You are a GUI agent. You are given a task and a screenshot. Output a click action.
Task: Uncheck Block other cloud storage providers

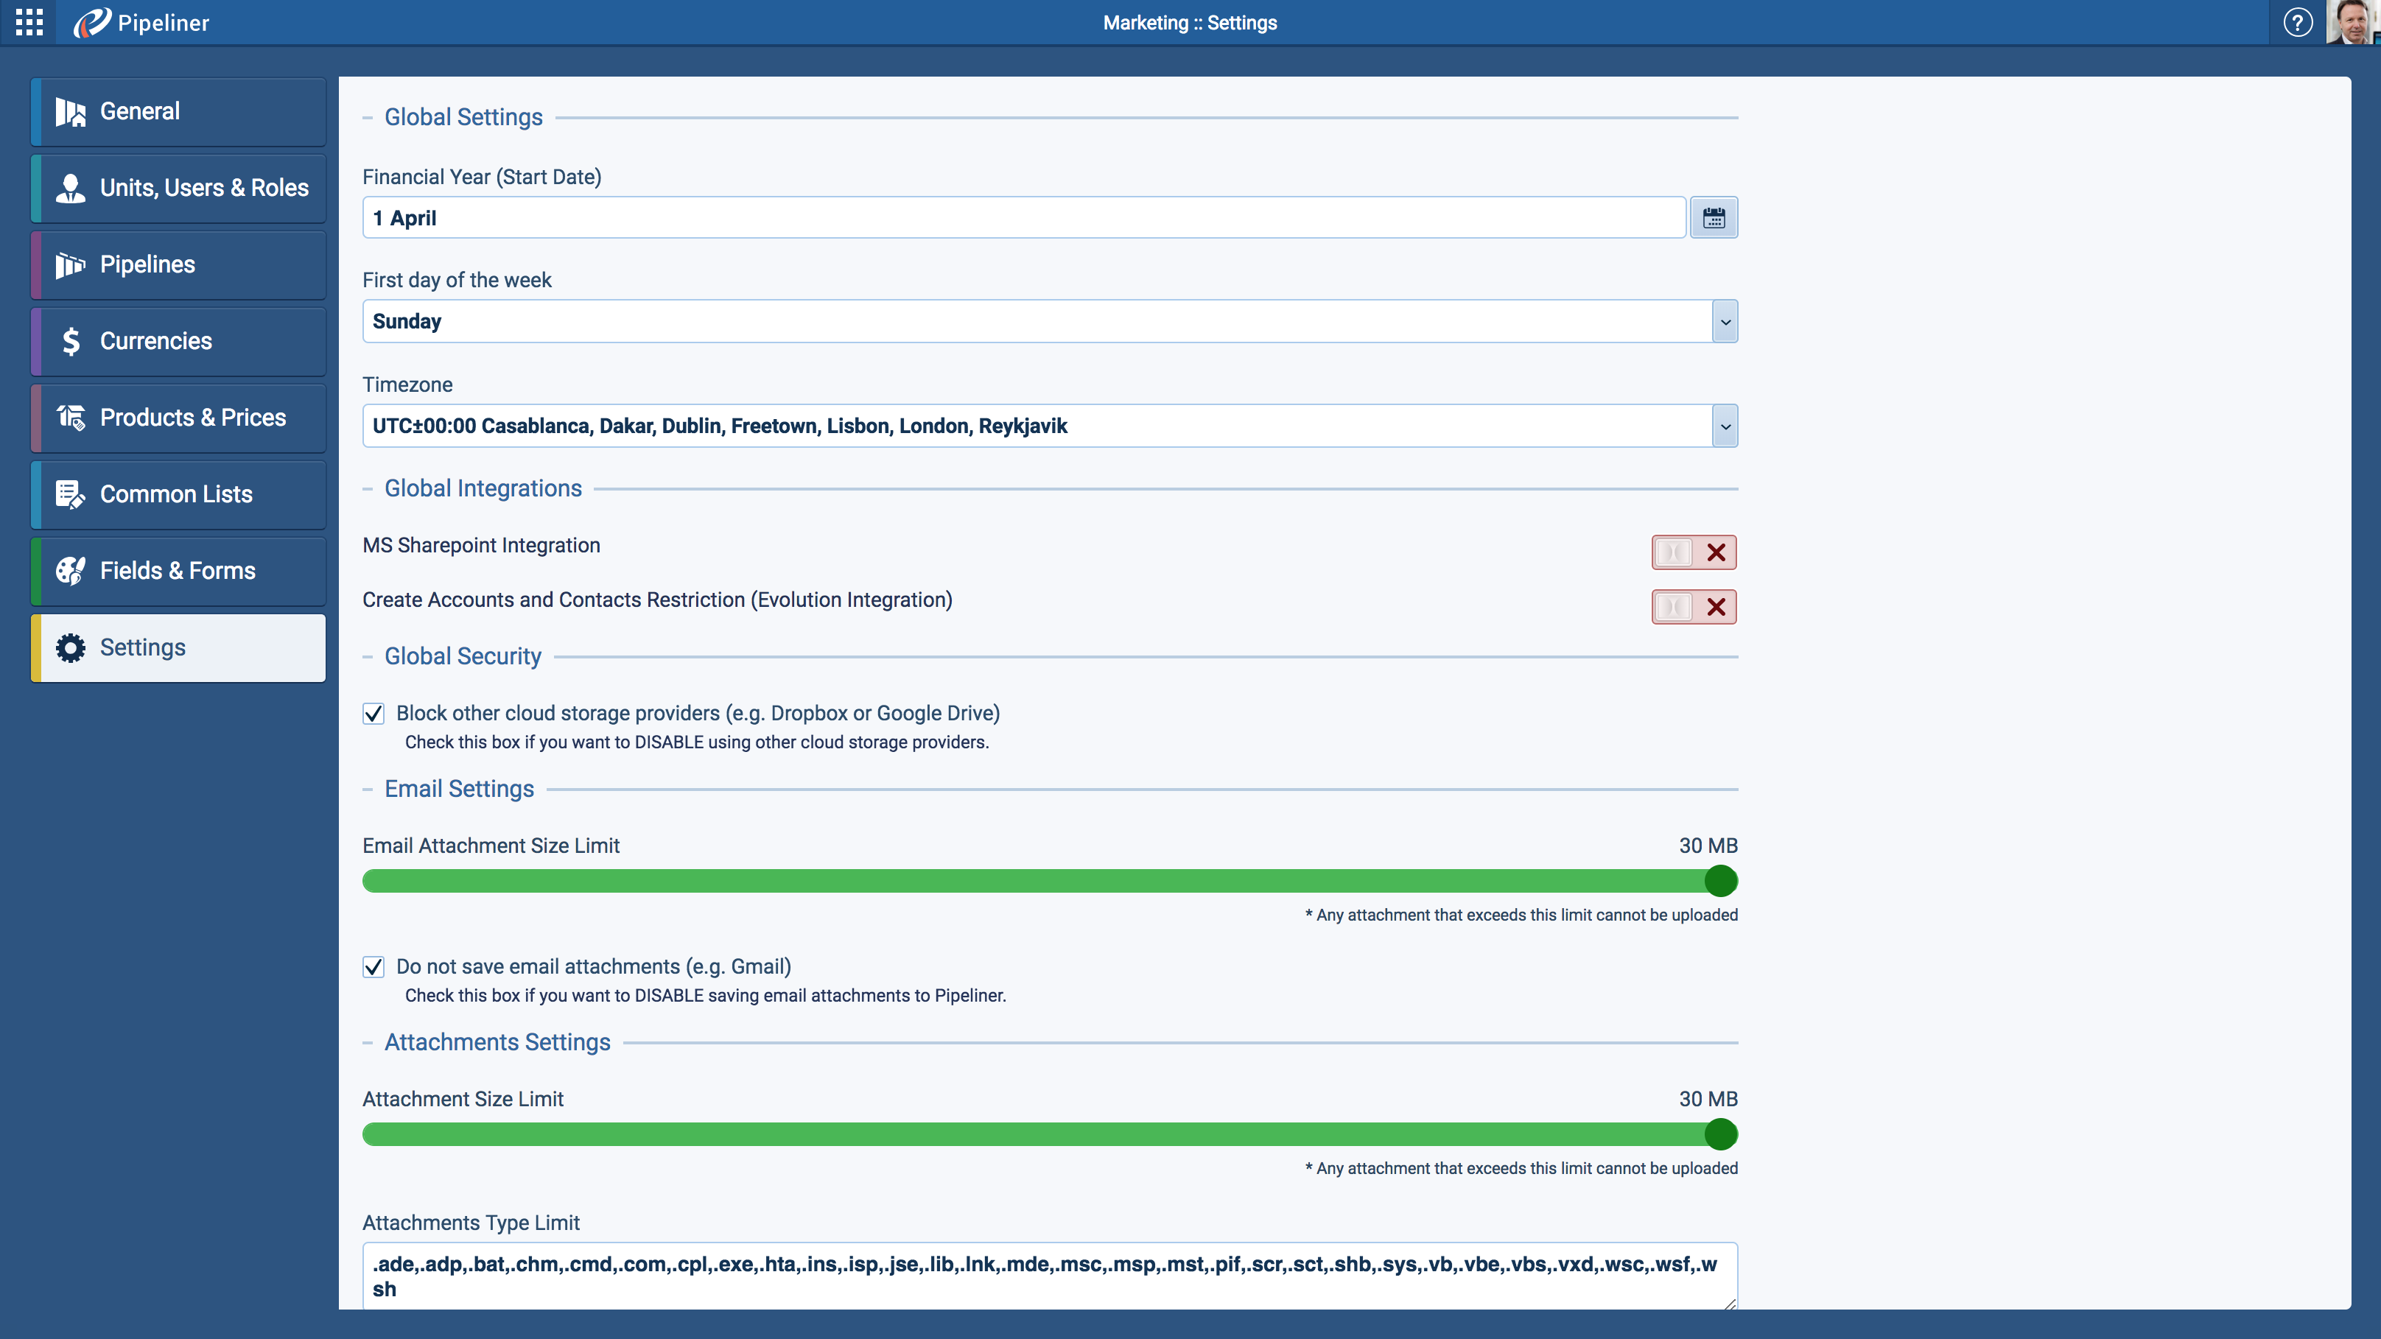click(374, 714)
